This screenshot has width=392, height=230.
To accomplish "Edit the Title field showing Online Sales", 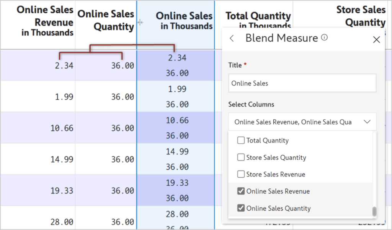I will point(302,83).
